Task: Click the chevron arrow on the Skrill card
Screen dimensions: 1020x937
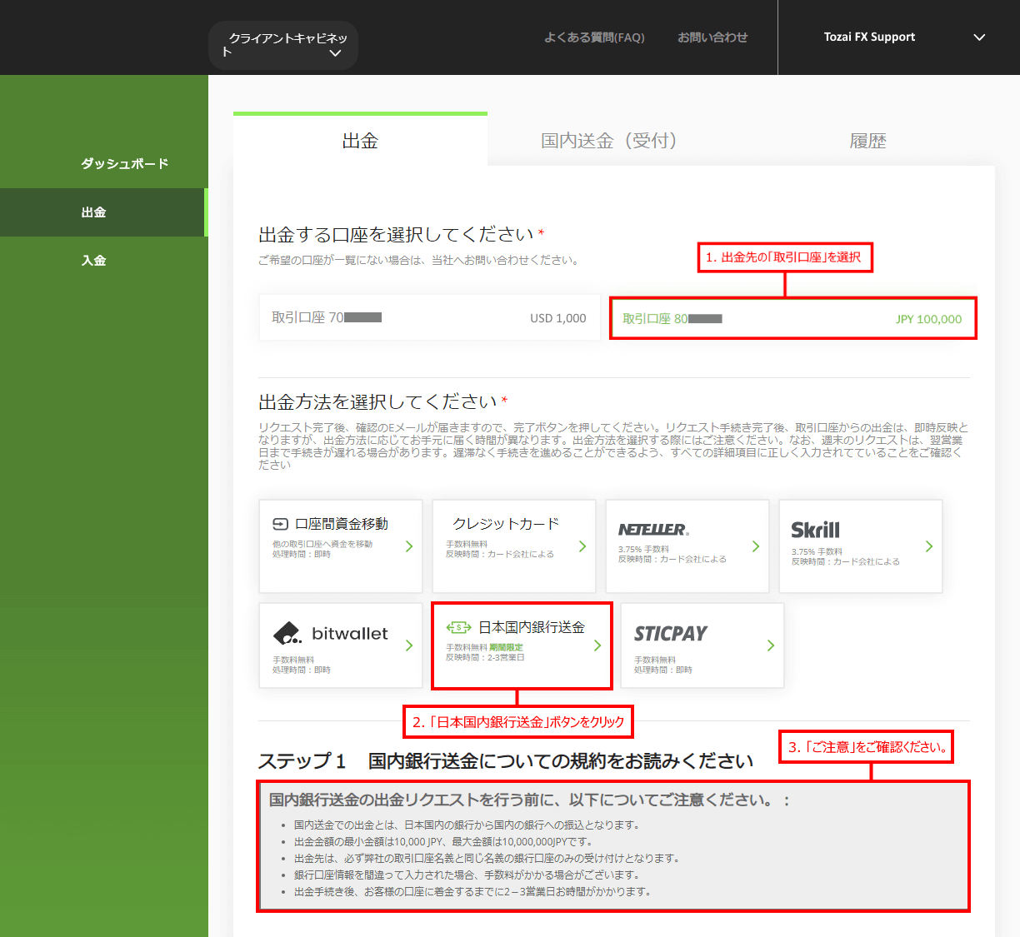Action: tap(928, 547)
